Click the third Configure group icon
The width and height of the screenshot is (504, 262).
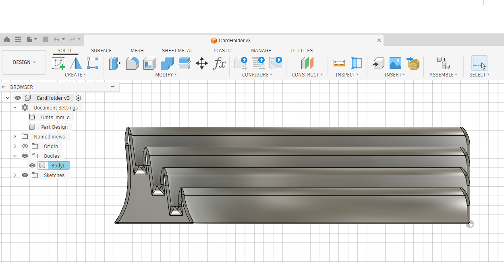point(276,63)
